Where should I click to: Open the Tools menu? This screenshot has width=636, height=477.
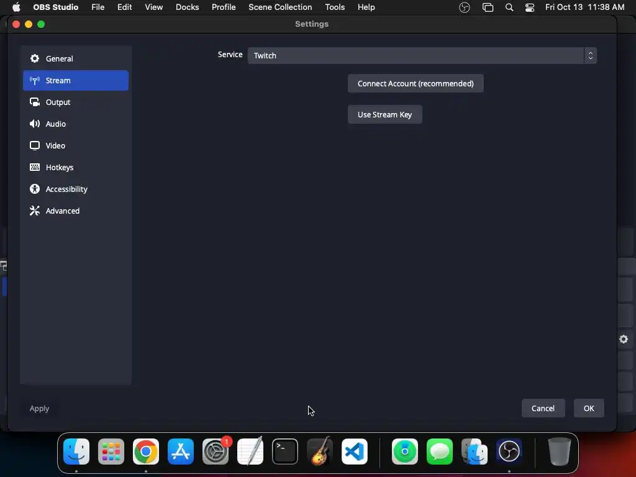(x=335, y=7)
